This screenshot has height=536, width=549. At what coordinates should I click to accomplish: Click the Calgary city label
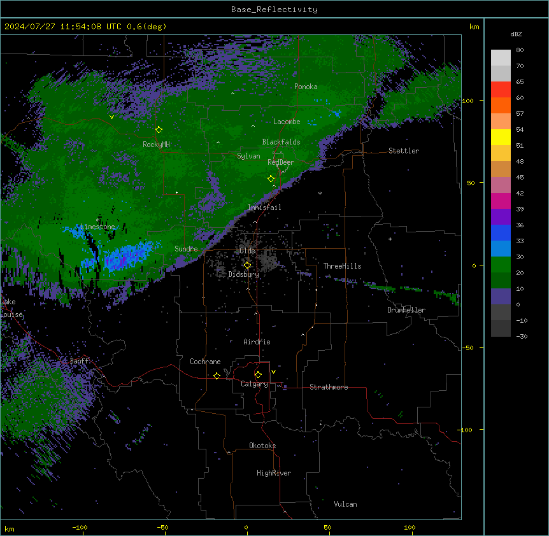click(x=255, y=384)
